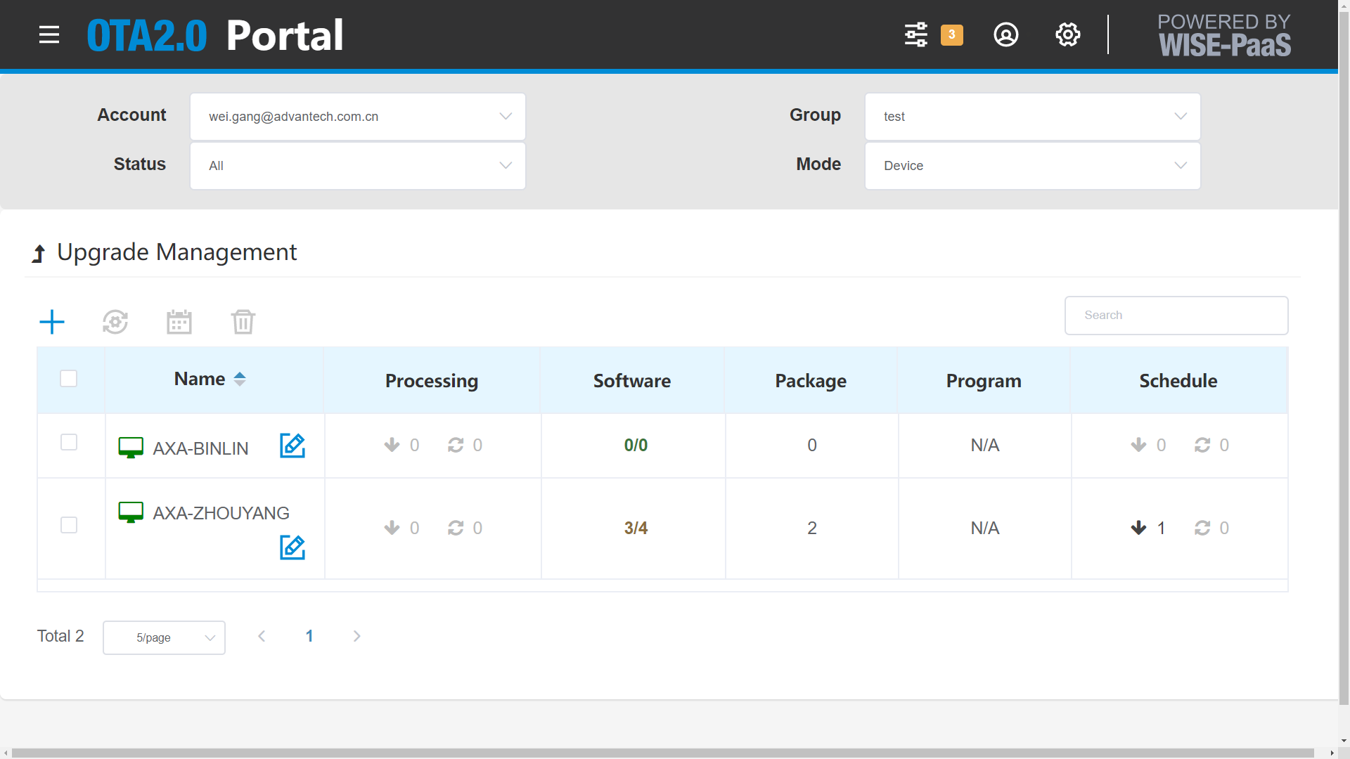
Task: Click into the Search input field
Action: [x=1176, y=316]
